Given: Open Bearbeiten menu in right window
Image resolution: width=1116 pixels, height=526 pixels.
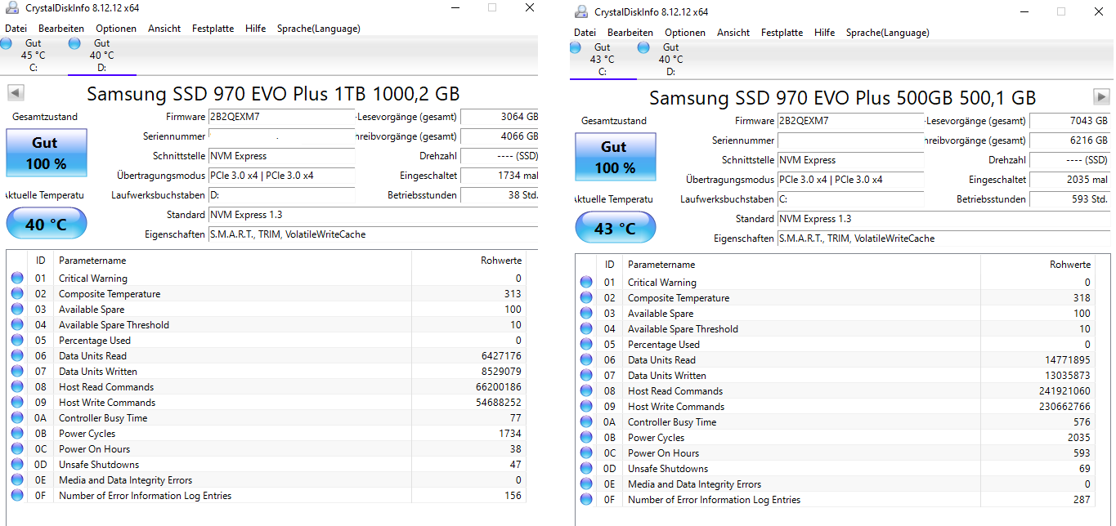Looking at the screenshot, I should pyautogui.click(x=630, y=33).
